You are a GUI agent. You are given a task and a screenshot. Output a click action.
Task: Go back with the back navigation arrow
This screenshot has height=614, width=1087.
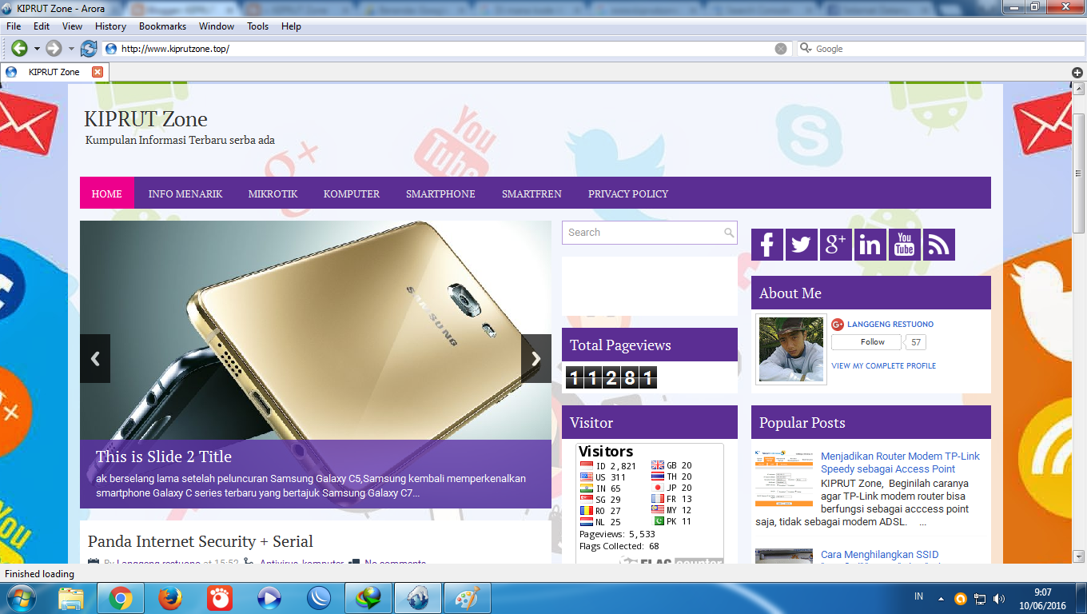point(18,48)
